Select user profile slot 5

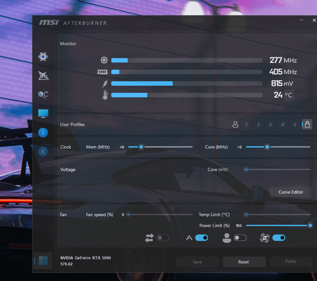pos(295,125)
